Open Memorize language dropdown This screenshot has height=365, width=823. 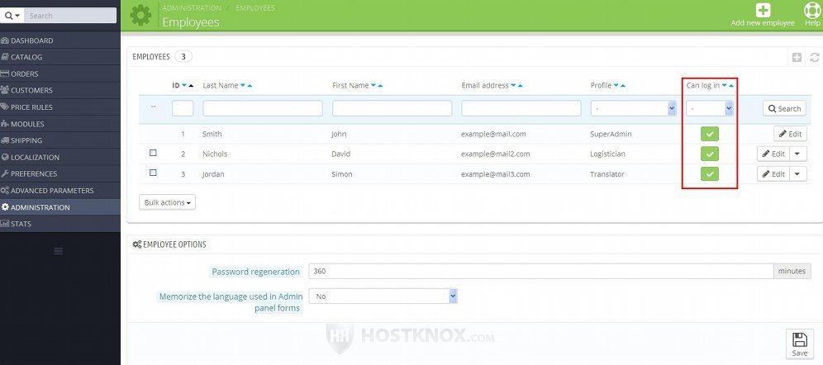tap(383, 296)
